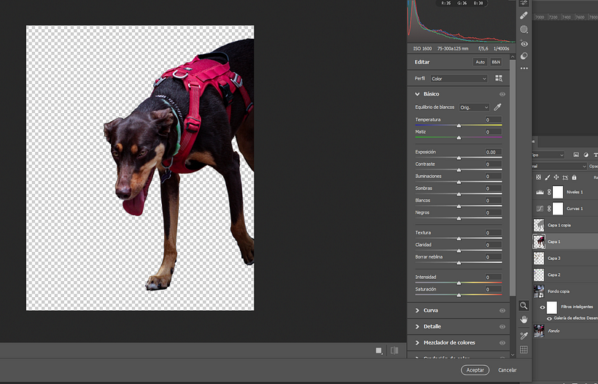Hide Filtros inteligentes with eye icon
598x384 pixels.
pyautogui.click(x=543, y=307)
